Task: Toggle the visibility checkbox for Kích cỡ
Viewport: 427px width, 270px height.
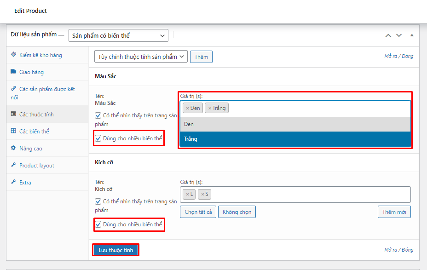Action: tap(98, 201)
